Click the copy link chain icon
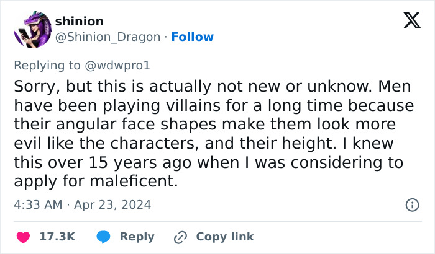The image size is (435, 254). pyautogui.click(x=181, y=237)
